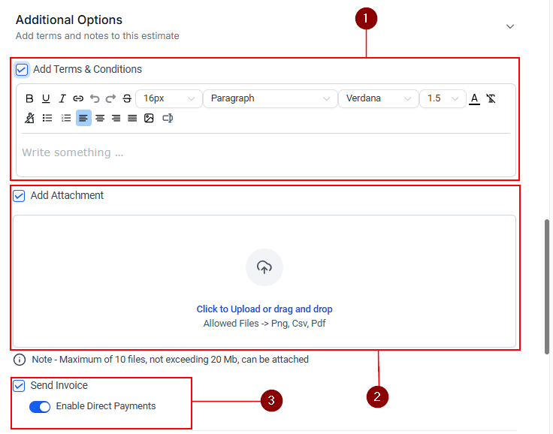Click the highlighter removal icon
The image size is (553, 434).
29,118
